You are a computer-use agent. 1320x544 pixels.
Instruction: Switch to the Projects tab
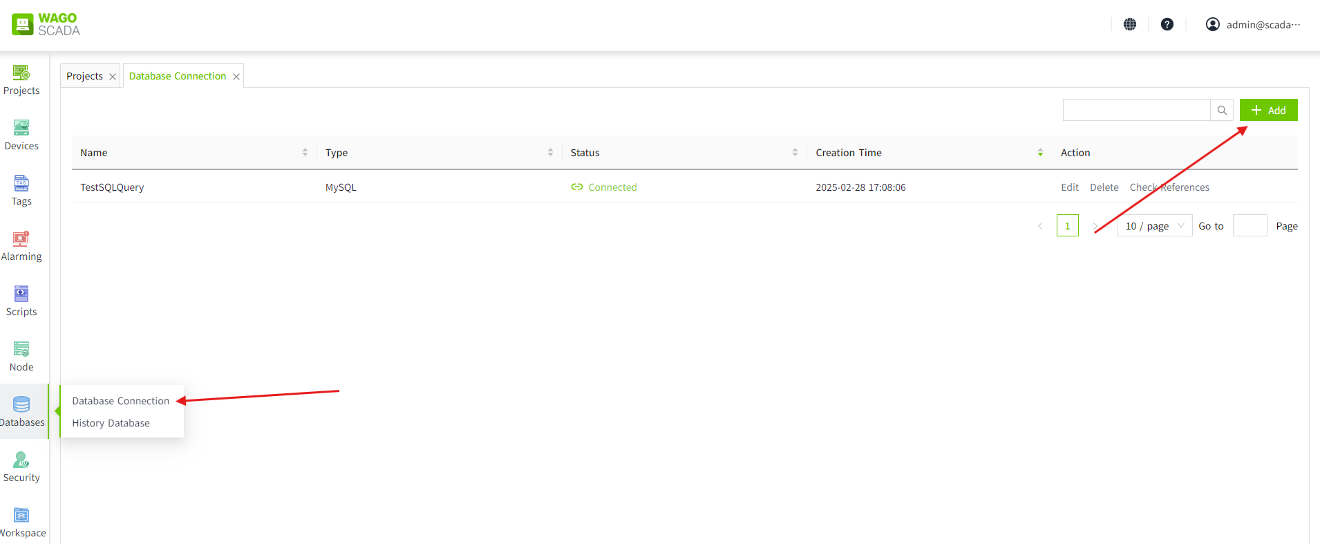84,76
